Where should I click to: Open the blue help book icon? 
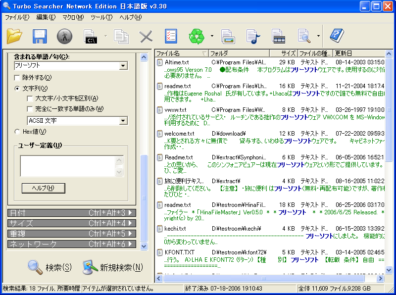tap(337, 36)
